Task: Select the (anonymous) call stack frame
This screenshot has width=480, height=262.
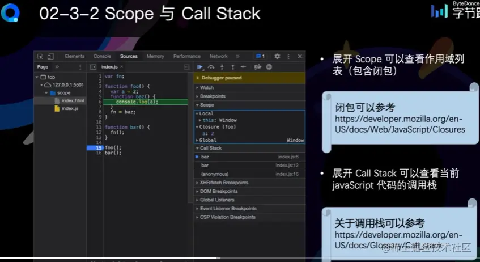Action: point(249,174)
